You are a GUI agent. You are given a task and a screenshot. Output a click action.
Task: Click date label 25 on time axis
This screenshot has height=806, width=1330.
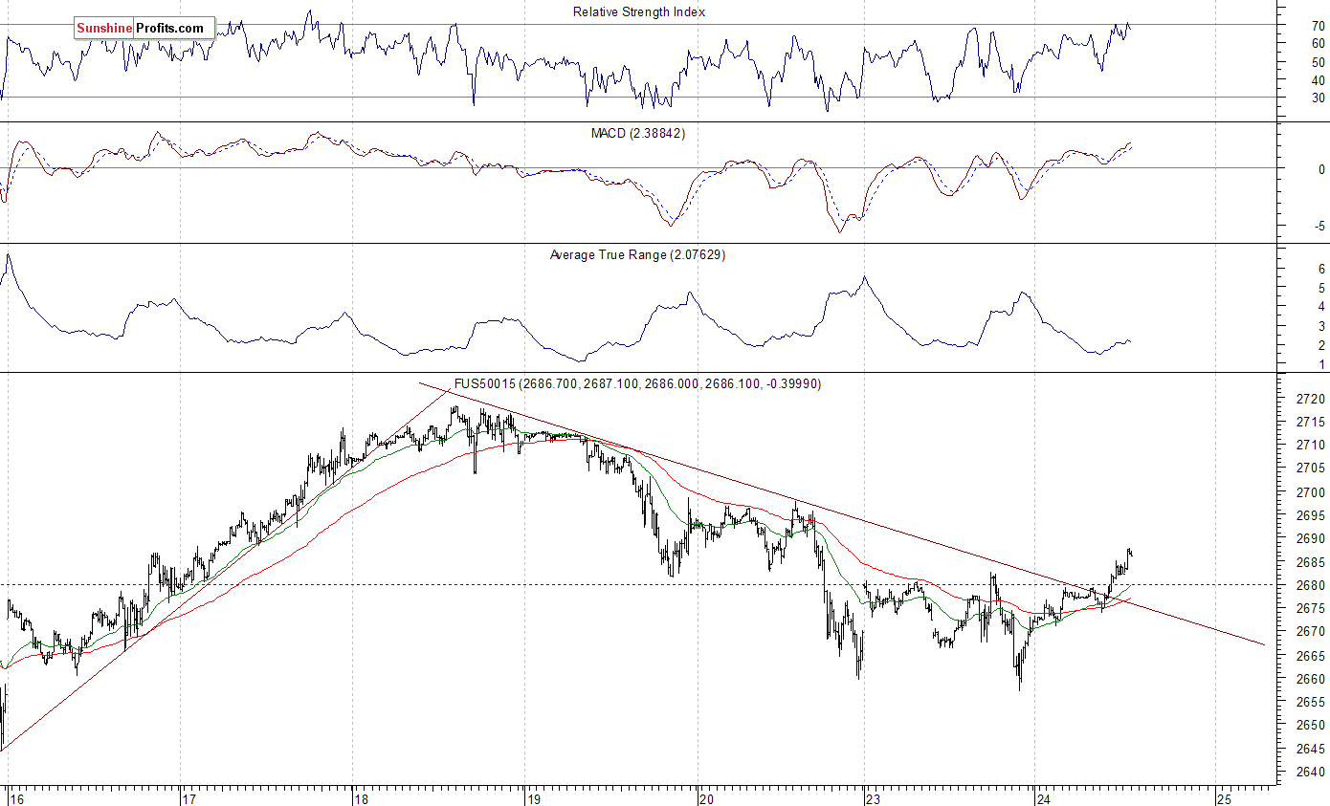tap(1224, 798)
